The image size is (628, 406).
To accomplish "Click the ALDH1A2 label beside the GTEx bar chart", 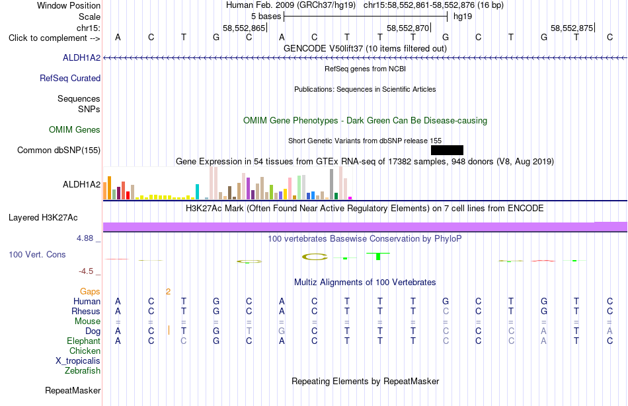I will point(82,184).
